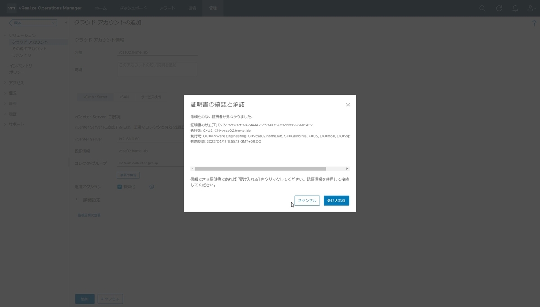Click the info icon next to 有効化
The width and height of the screenshot is (540, 307).
pyautogui.click(x=152, y=186)
